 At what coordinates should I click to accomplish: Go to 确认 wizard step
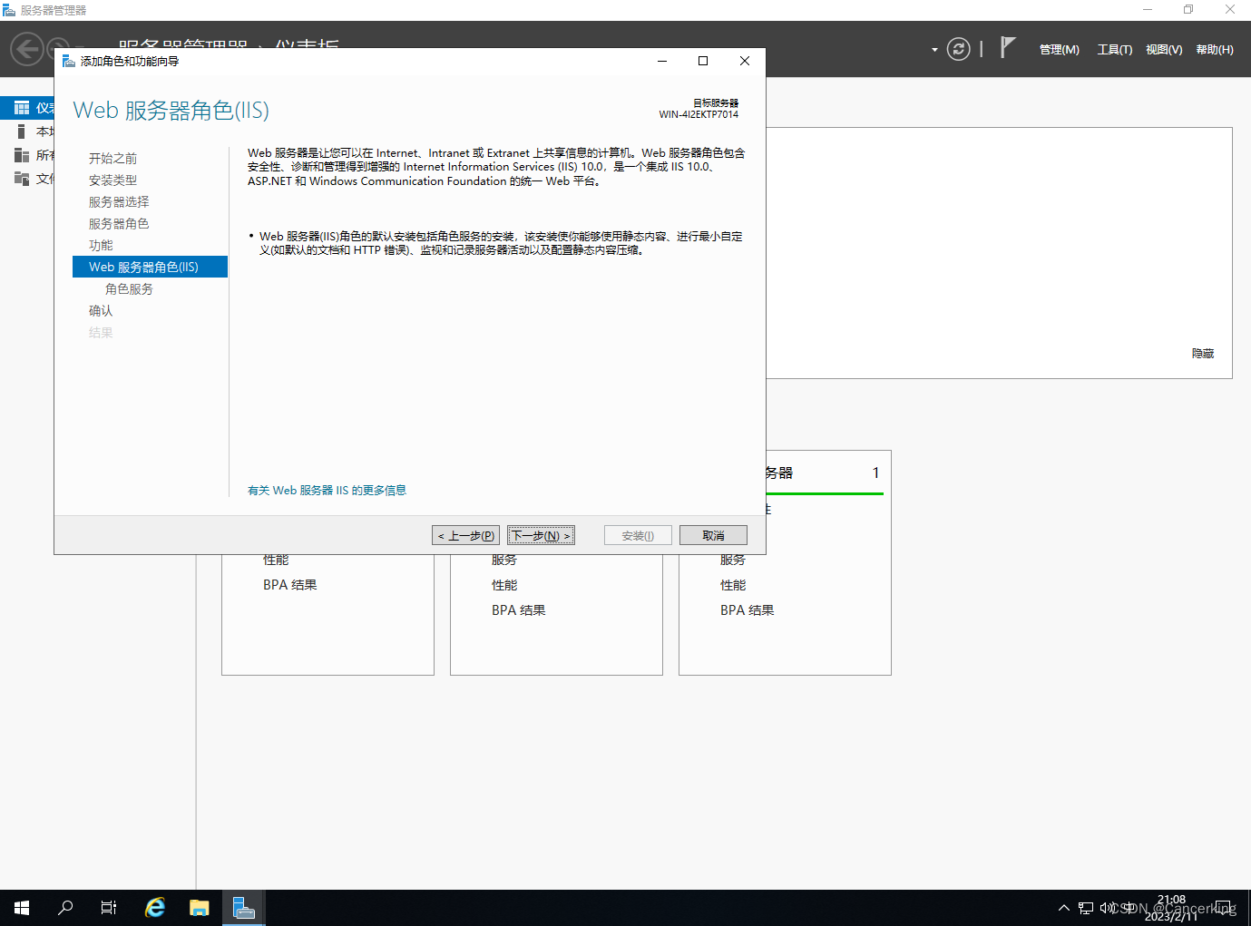point(101,311)
